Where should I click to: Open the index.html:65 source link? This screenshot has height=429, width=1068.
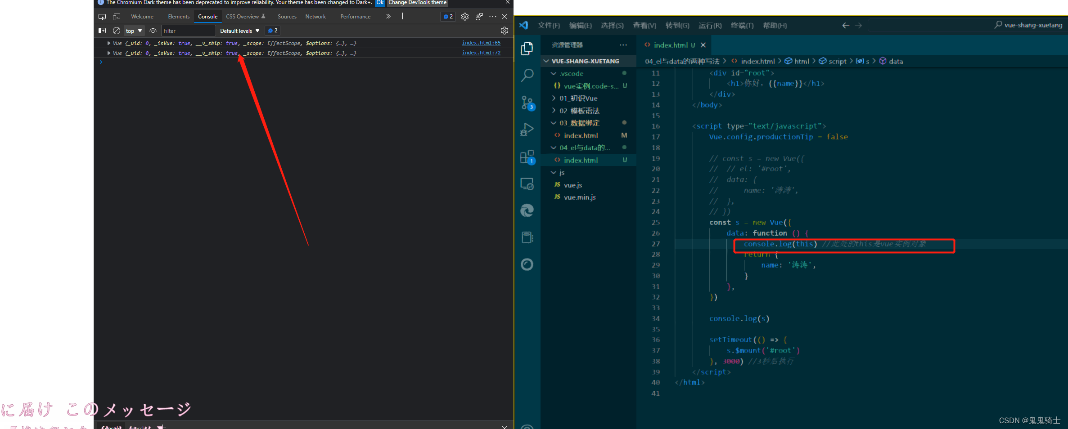pyautogui.click(x=481, y=43)
